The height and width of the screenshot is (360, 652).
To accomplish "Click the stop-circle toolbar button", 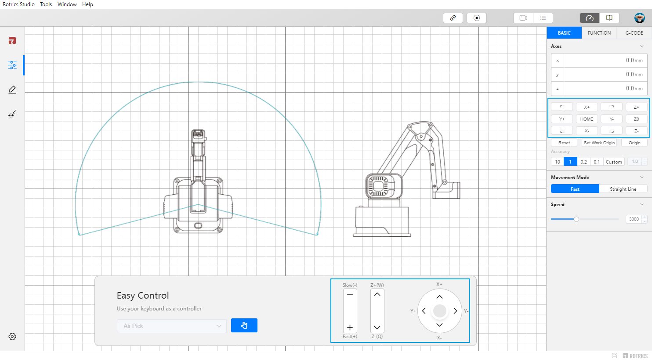I will point(477,18).
